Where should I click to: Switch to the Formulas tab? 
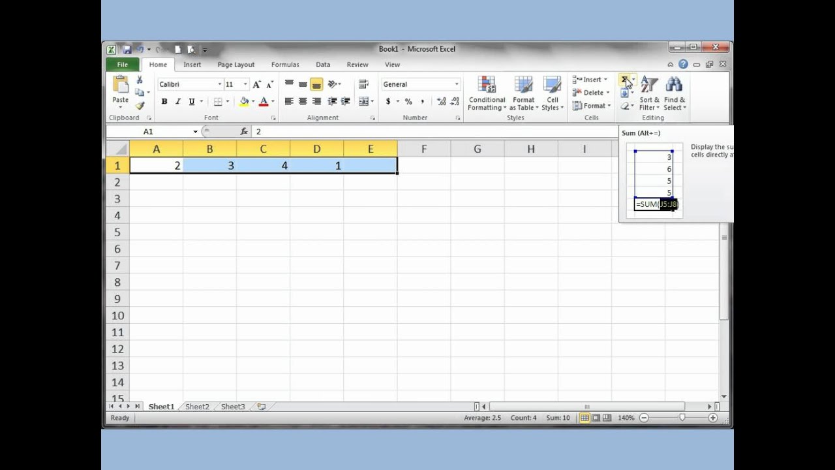click(x=285, y=65)
